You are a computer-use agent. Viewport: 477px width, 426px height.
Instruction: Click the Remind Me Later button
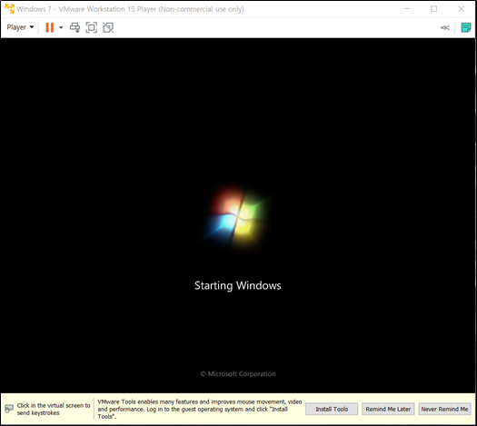[388, 409]
